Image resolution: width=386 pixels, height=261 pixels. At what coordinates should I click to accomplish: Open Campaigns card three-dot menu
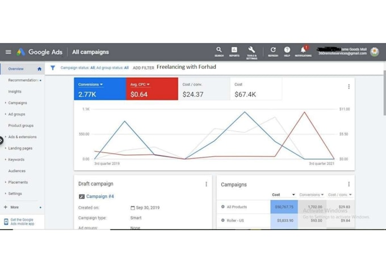(349, 184)
